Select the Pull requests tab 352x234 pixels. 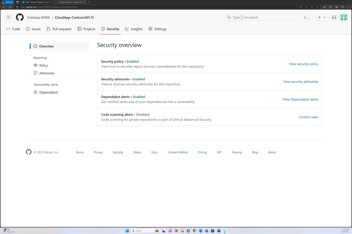[59, 29]
